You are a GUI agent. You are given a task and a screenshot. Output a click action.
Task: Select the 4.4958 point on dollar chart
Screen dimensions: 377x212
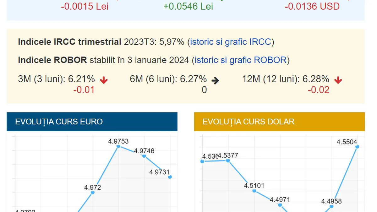331,206
